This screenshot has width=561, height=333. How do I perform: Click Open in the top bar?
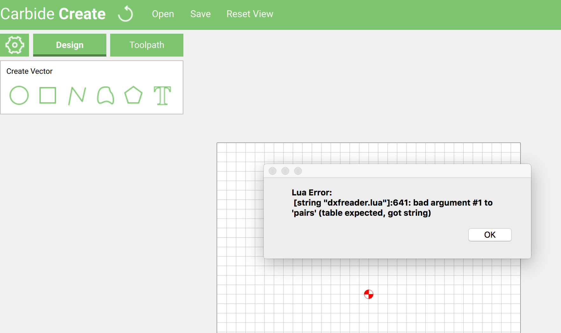point(163,14)
